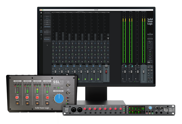Click the right knob at bottom of Monitoring section

152,79
